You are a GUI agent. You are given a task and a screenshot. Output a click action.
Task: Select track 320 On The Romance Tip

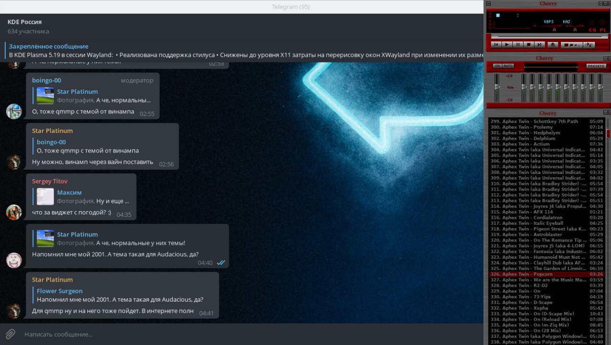pyautogui.click(x=547, y=240)
